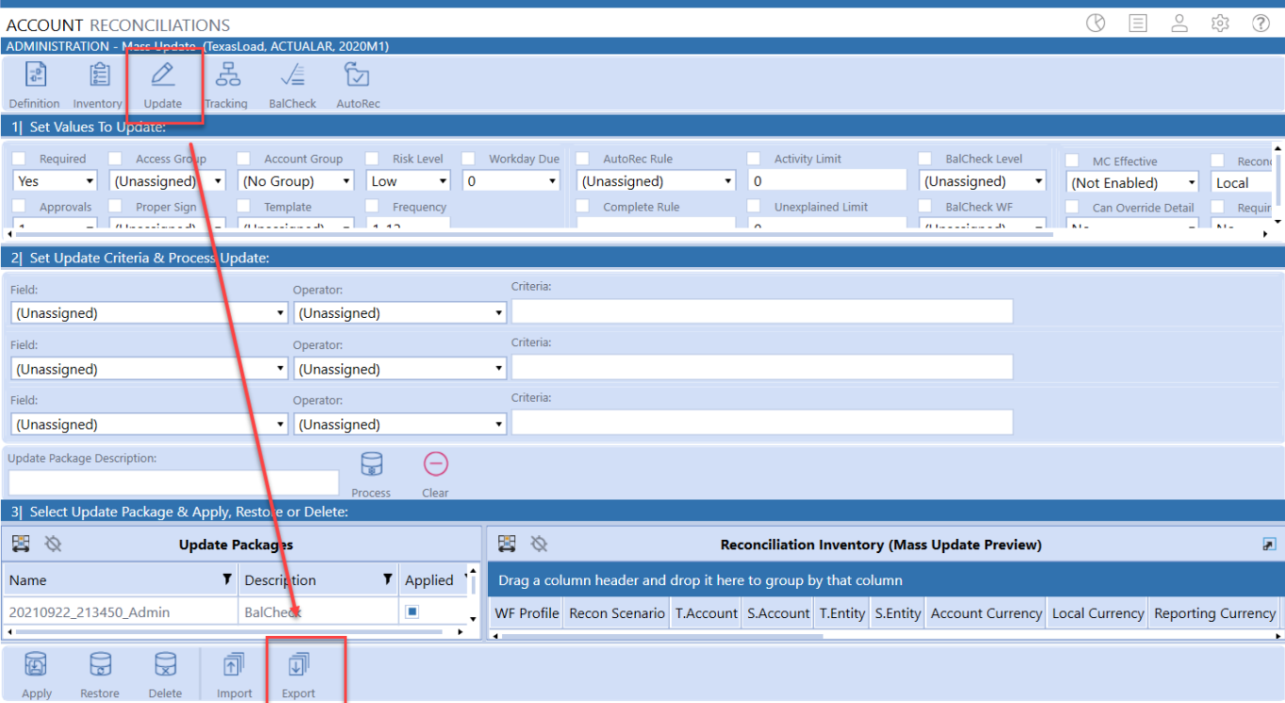Open the BalCheck icon
Screen dimensions: 1285x703
click(292, 83)
